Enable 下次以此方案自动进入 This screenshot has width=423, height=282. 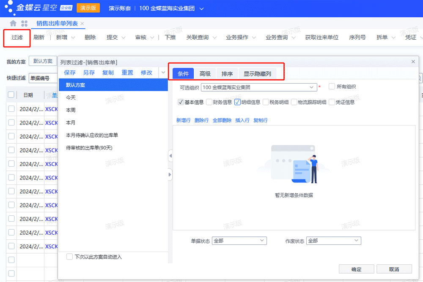click(69, 256)
